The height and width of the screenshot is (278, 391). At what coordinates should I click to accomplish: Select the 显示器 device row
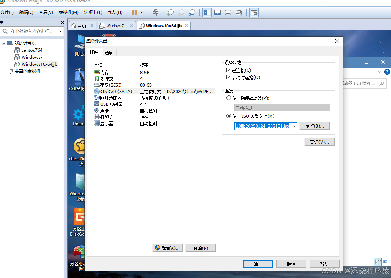[154, 123]
